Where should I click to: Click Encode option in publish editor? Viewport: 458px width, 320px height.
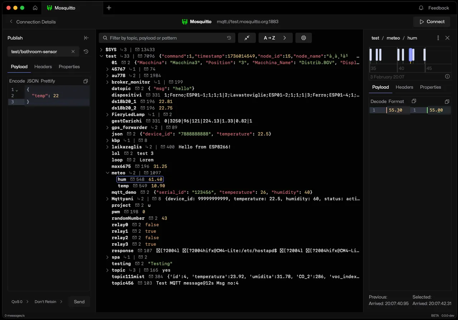17,81
